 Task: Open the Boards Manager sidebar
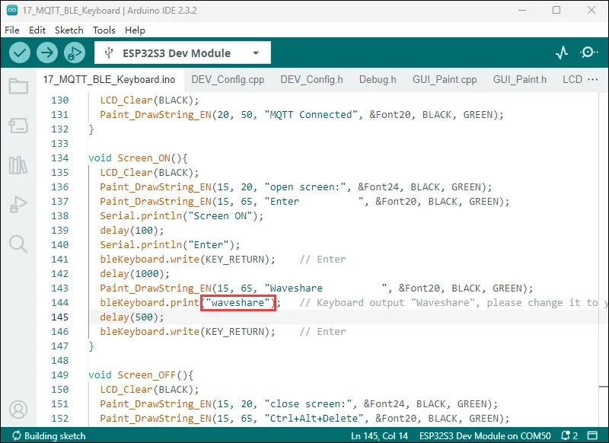pyautogui.click(x=18, y=125)
